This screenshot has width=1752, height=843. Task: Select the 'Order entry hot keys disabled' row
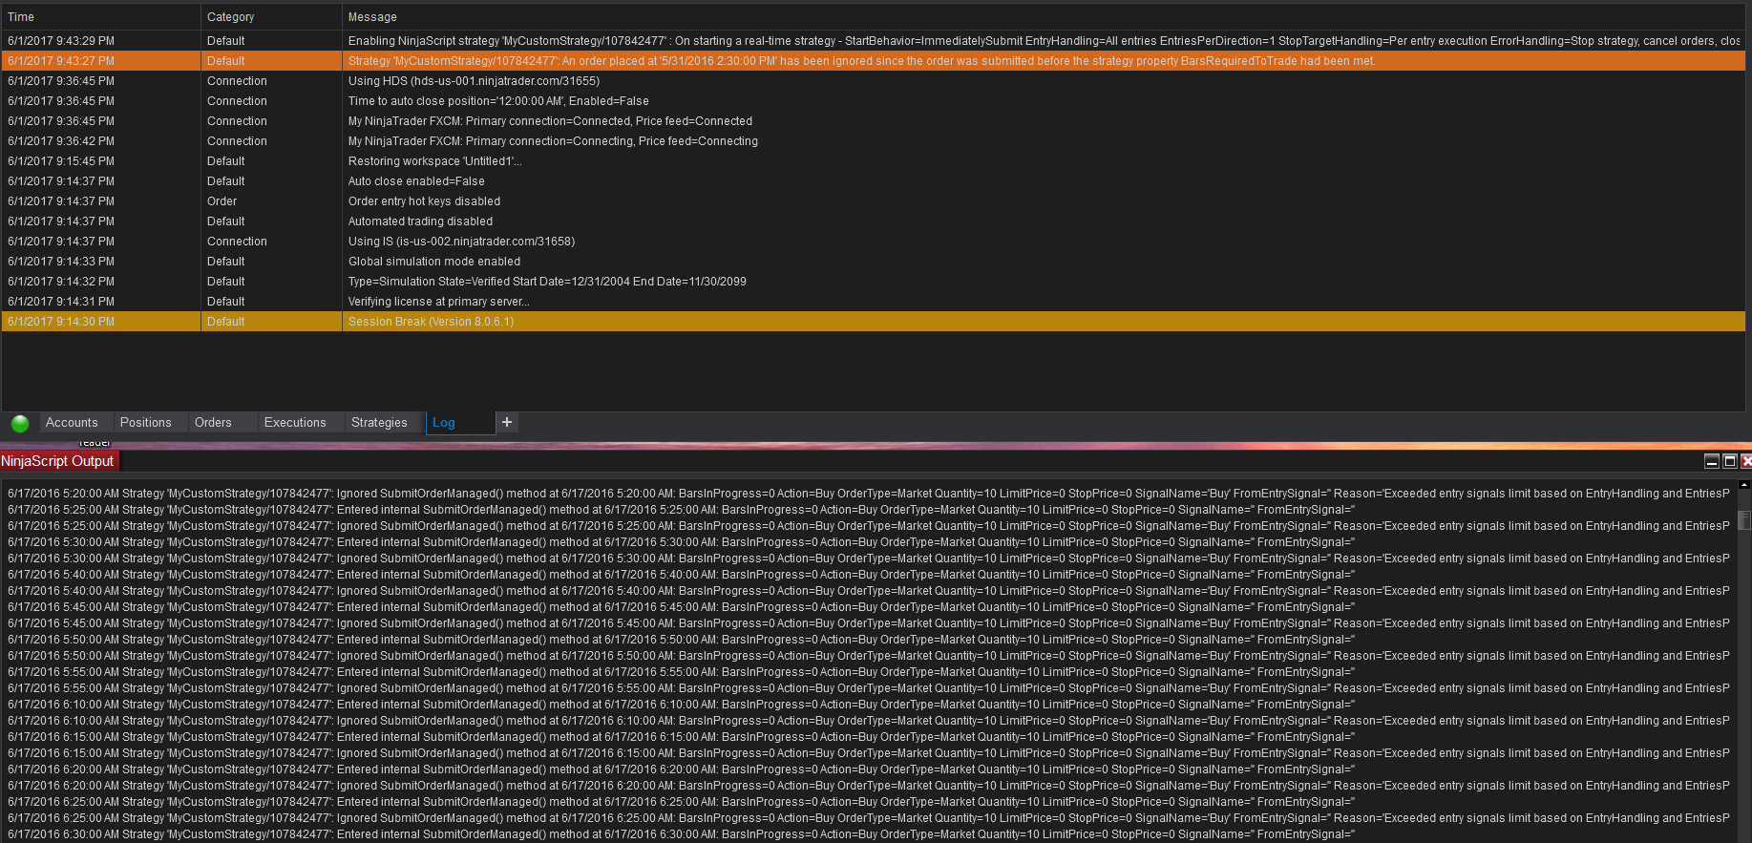(x=874, y=201)
